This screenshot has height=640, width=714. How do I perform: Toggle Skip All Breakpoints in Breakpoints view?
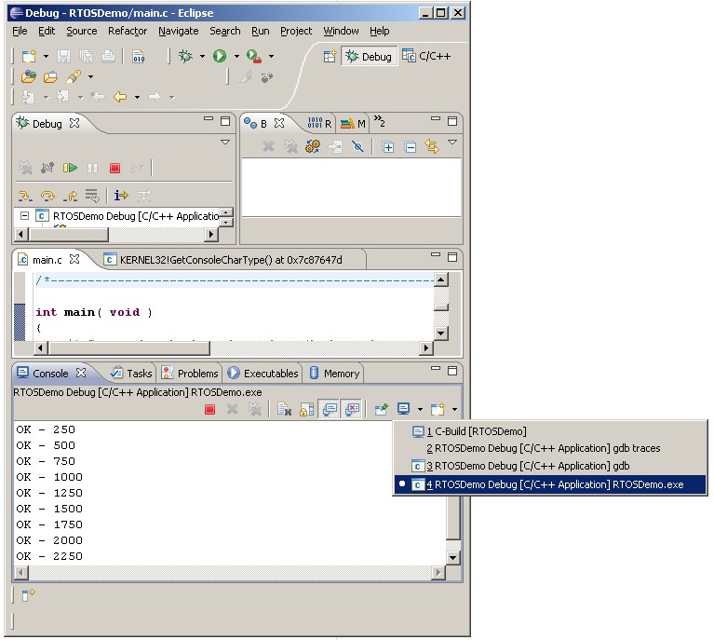357,146
